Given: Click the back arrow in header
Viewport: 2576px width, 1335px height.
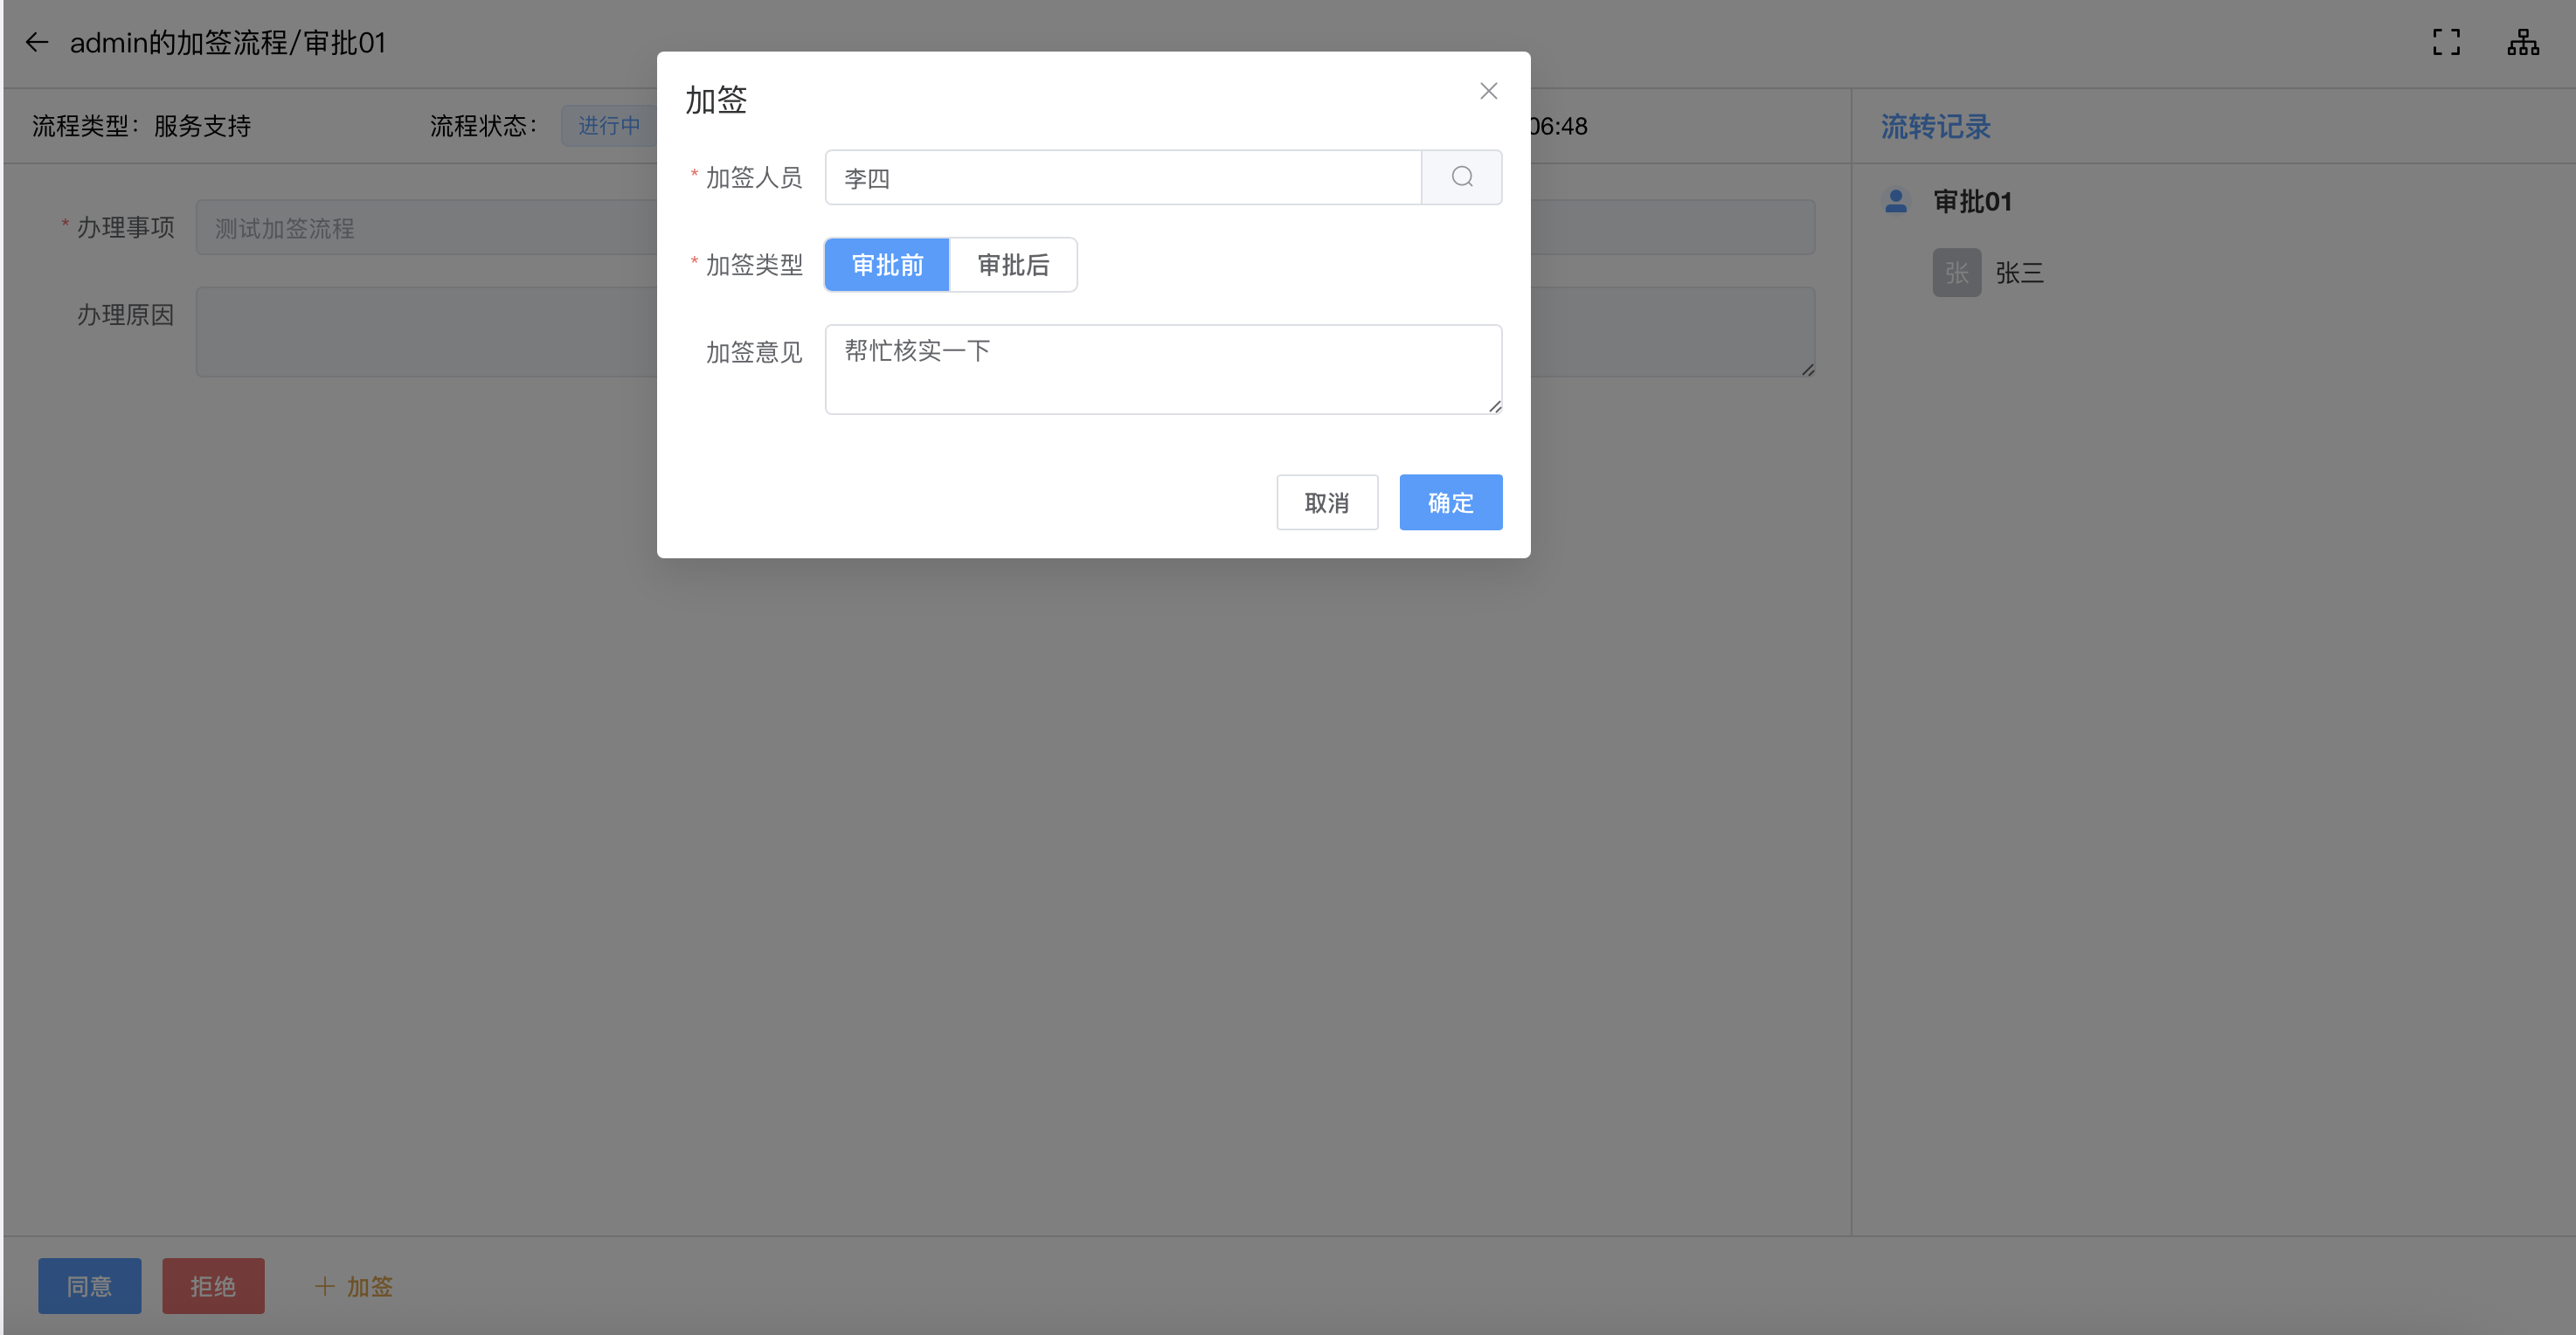Looking at the screenshot, I should pyautogui.click(x=37, y=42).
